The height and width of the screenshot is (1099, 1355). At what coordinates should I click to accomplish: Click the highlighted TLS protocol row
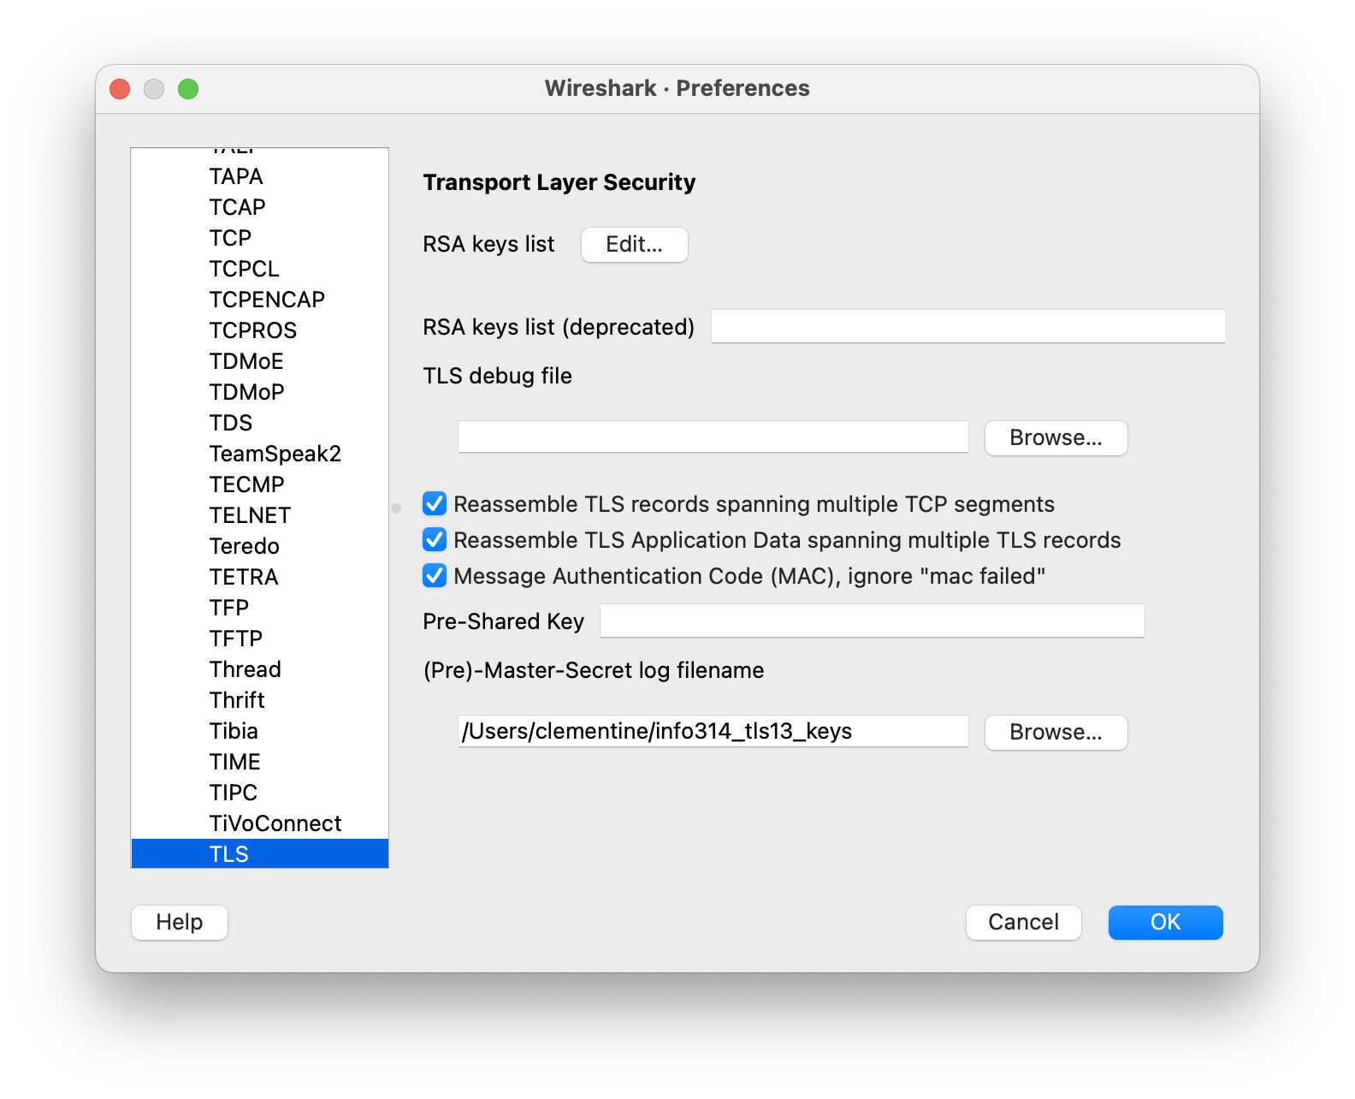click(x=260, y=854)
